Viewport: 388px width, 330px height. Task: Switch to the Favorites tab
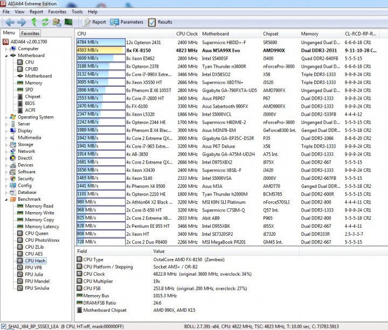30,33
